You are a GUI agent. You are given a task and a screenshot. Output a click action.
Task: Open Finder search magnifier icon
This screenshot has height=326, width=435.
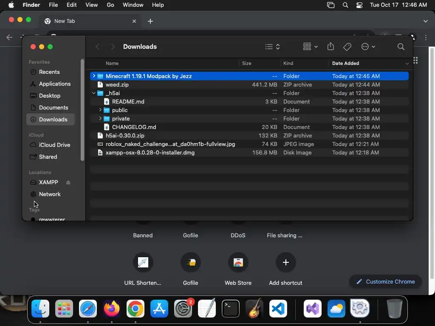(401, 47)
